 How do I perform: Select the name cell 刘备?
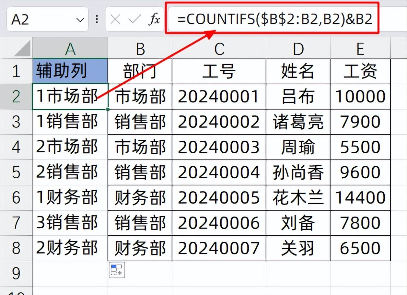pyautogui.click(x=298, y=223)
